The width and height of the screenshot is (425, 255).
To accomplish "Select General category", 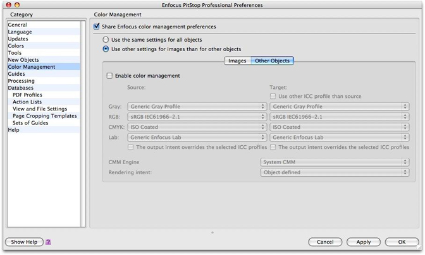I will (x=44, y=25).
